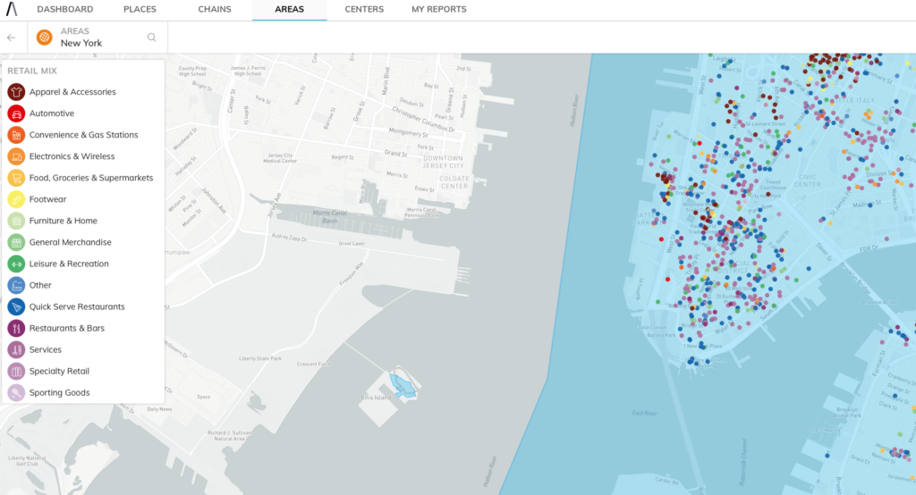Select the Quick Serve Restaurants icon
Screen dimensions: 916x495
pos(16,306)
